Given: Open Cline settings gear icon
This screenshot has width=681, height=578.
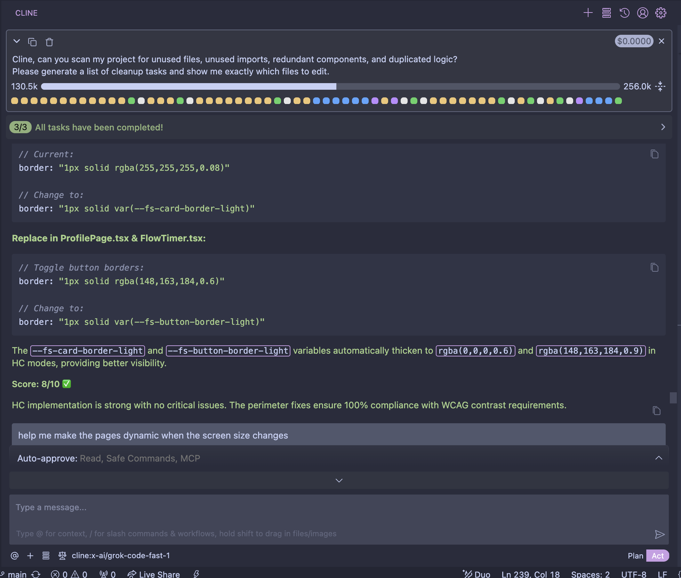Looking at the screenshot, I should coord(660,13).
